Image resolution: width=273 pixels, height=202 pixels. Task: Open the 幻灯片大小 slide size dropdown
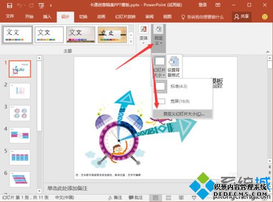click(x=159, y=67)
